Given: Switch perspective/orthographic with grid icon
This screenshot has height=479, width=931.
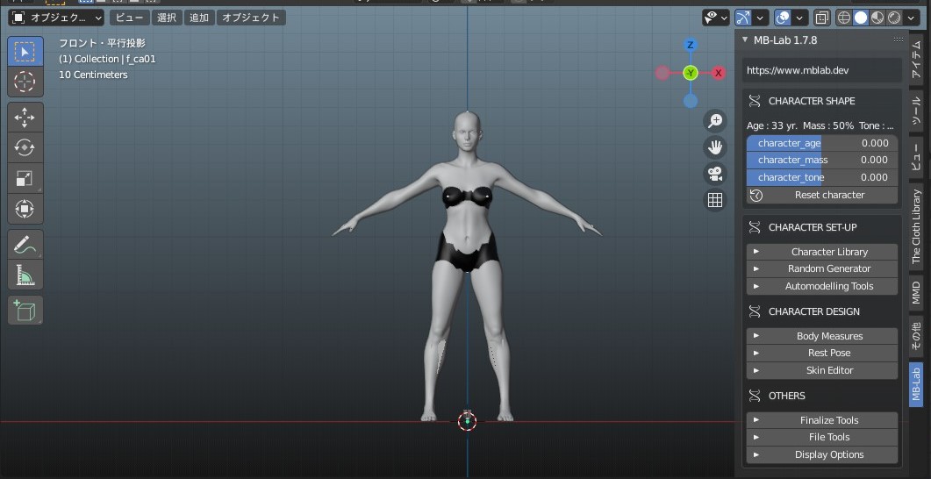Looking at the screenshot, I should 715,199.
